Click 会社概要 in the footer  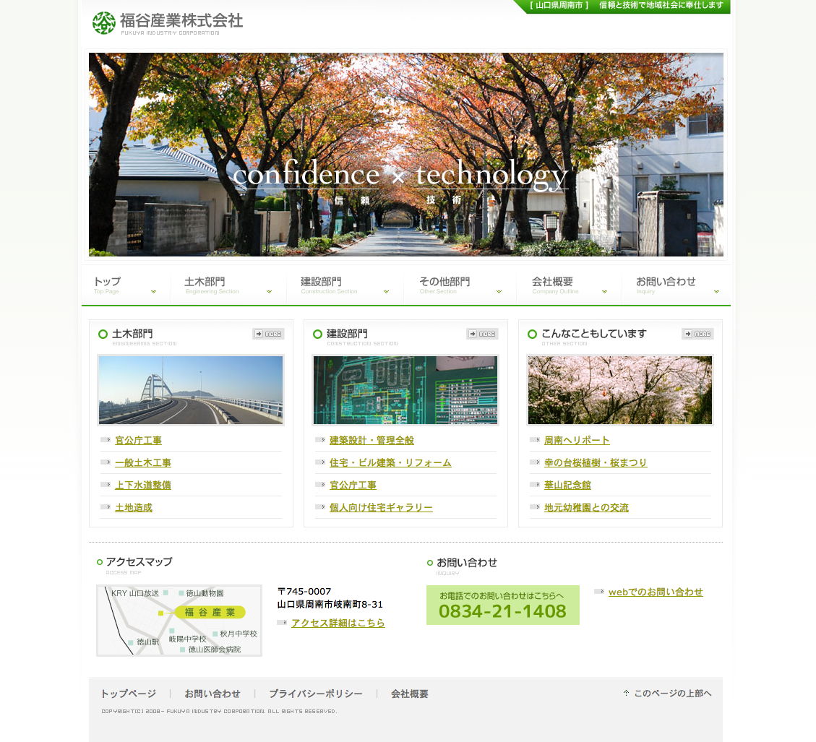[410, 694]
